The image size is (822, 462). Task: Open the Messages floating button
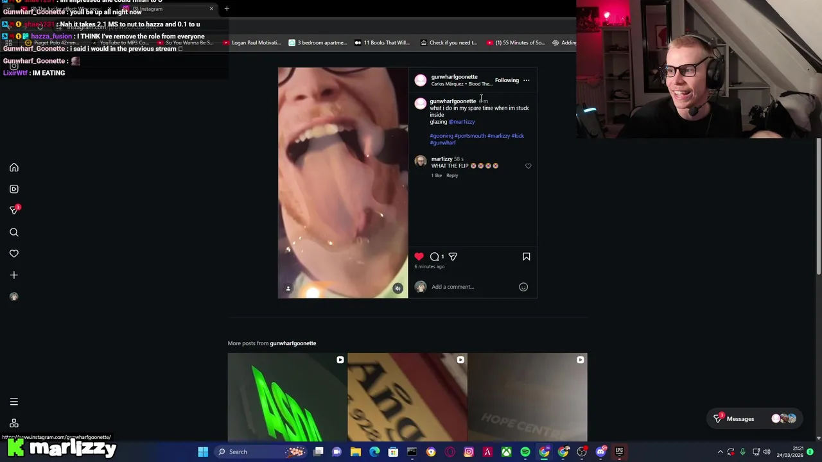click(x=755, y=419)
